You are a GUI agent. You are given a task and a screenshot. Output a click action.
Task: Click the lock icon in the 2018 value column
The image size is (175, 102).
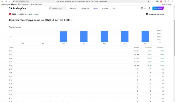tap(138, 73)
